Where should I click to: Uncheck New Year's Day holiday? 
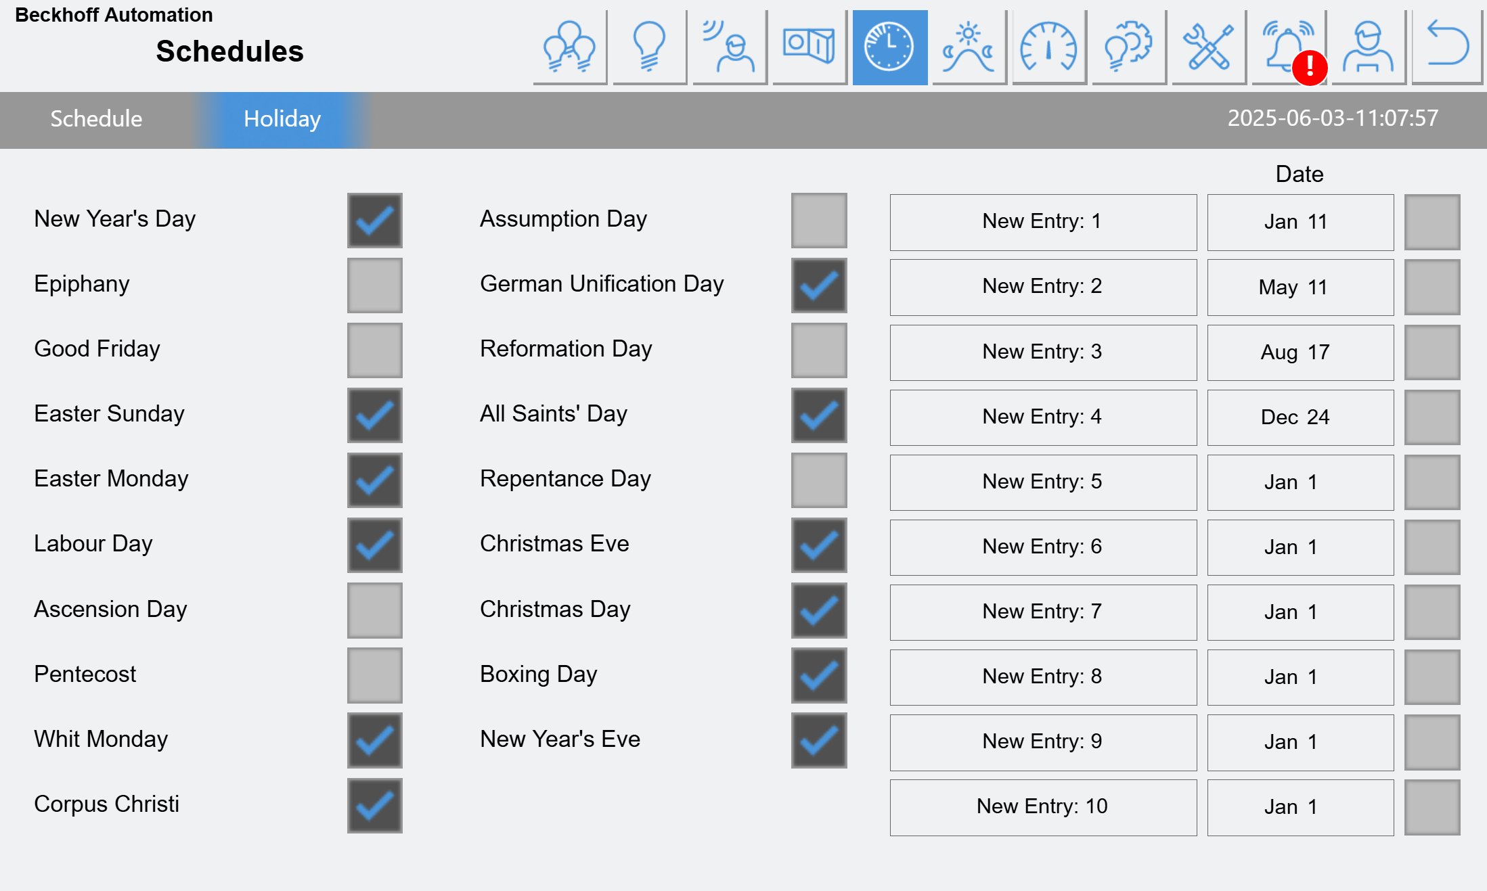click(x=375, y=221)
